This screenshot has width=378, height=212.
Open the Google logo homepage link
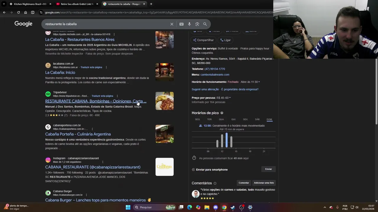coord(23,24)
